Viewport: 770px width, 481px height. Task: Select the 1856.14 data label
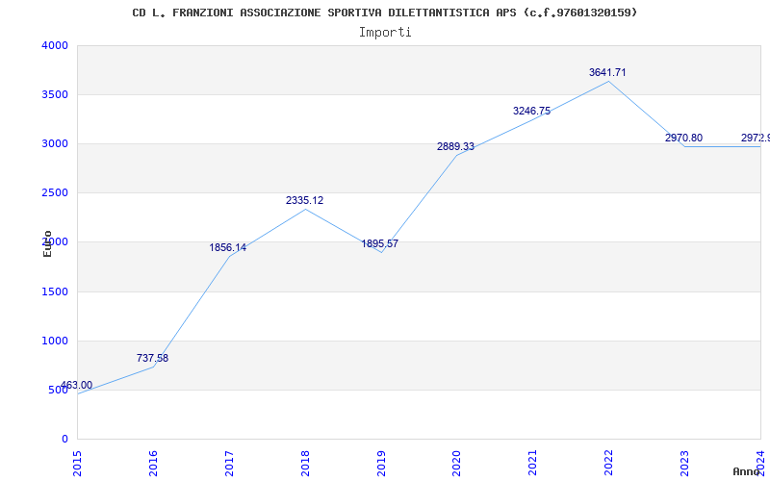coord(228,248)
